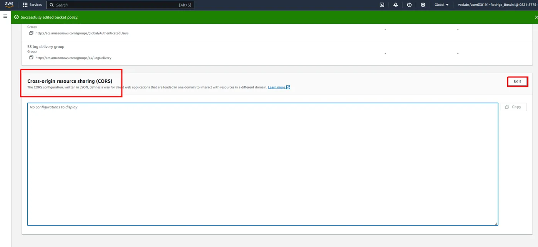Select the 'S3 log delivery group' text
This screenshot has width=538, height=247.
click(46, 47)
